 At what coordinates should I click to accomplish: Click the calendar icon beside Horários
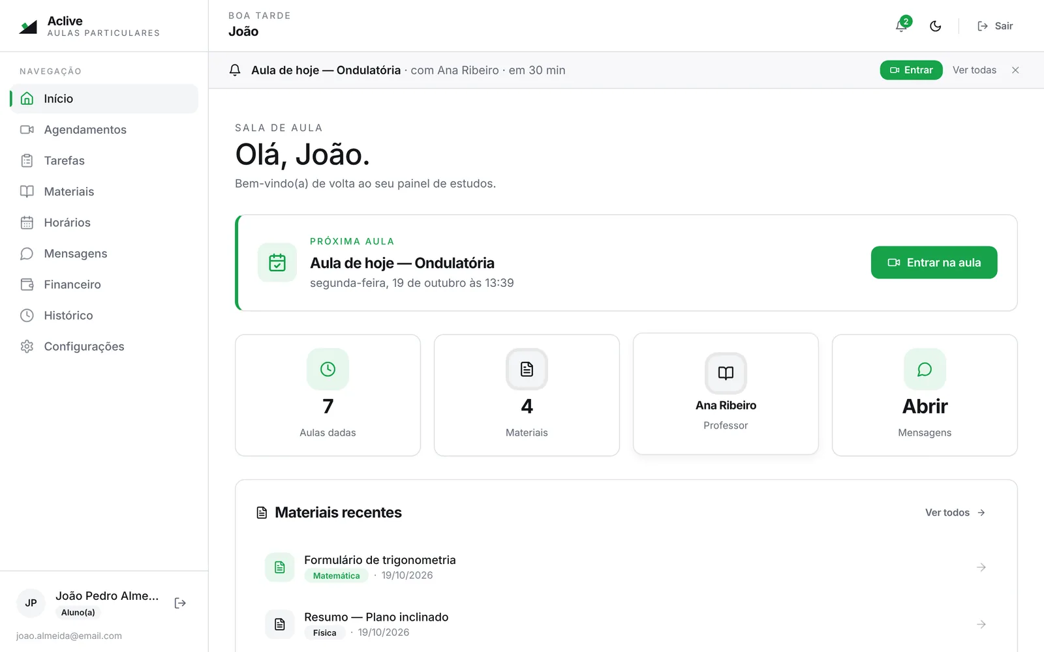click(x=27, y=222)
